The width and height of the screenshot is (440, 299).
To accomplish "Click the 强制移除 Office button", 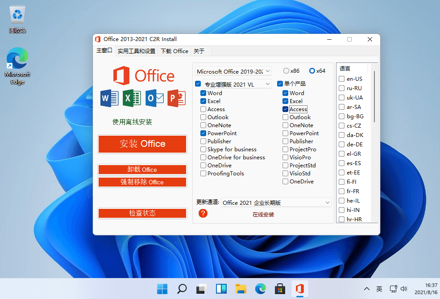I will click(142, 182).
